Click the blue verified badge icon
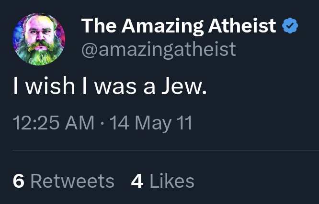319x204 pixels. [290, 26]
